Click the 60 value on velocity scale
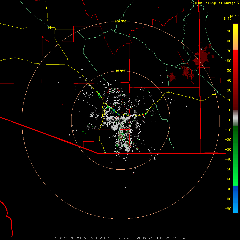 click(229, 61)
